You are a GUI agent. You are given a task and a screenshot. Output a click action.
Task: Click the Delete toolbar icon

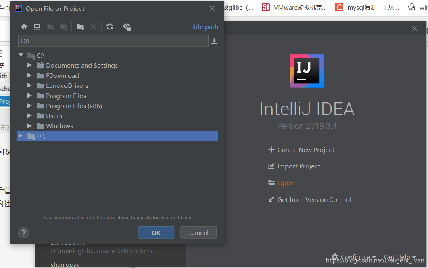pyautogui.click(x=93, y=27)
